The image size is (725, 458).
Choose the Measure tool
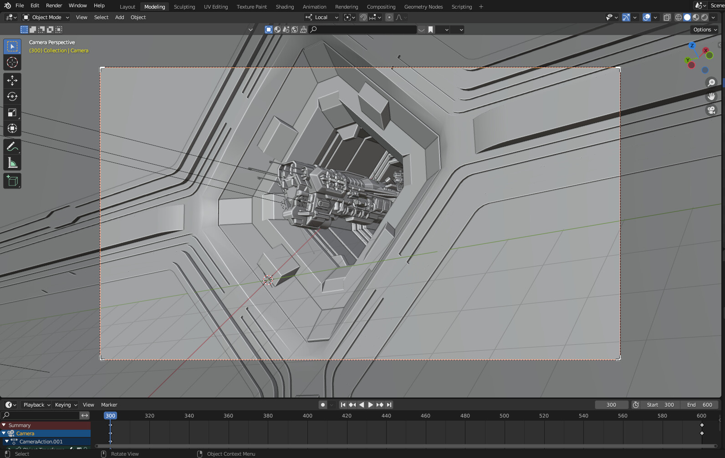click(12, 163)
